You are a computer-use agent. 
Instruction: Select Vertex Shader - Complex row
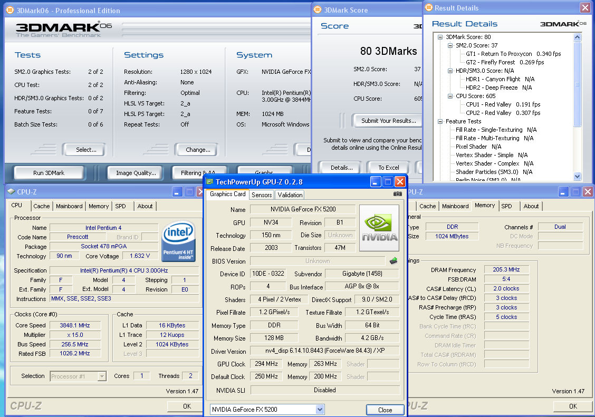pos(494,163)
